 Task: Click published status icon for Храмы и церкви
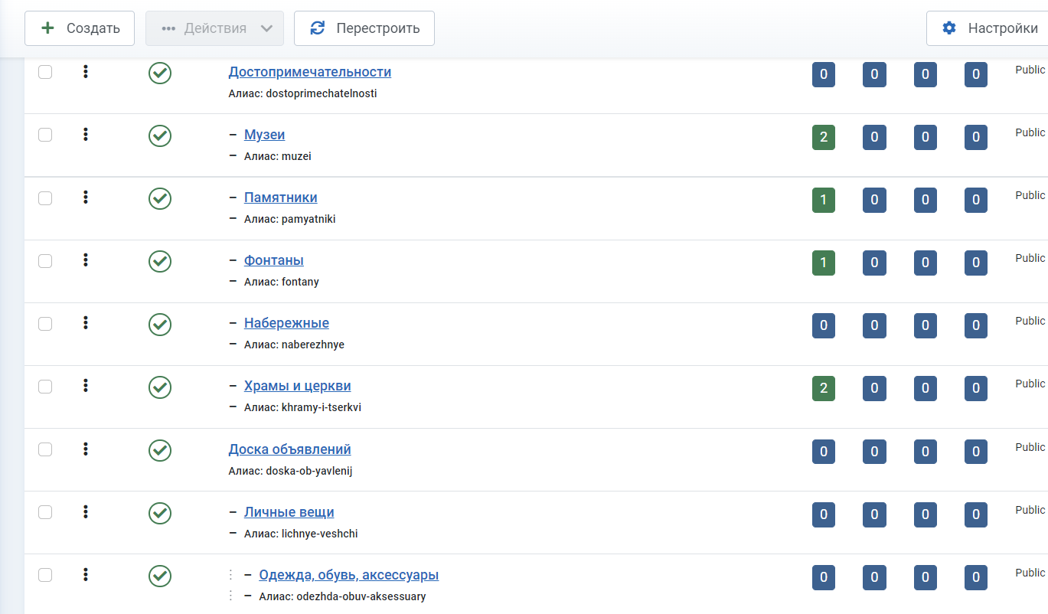click(x=159, y=387)
